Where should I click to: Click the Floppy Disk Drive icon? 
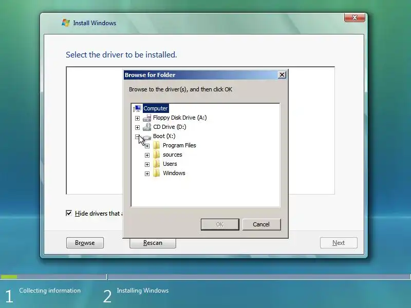click(147, 118)
